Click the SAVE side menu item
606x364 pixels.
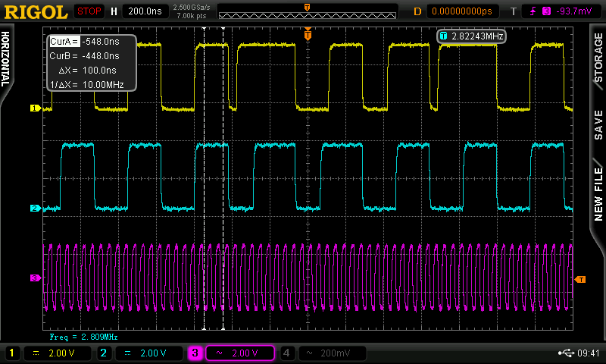[x=598, y=124]
